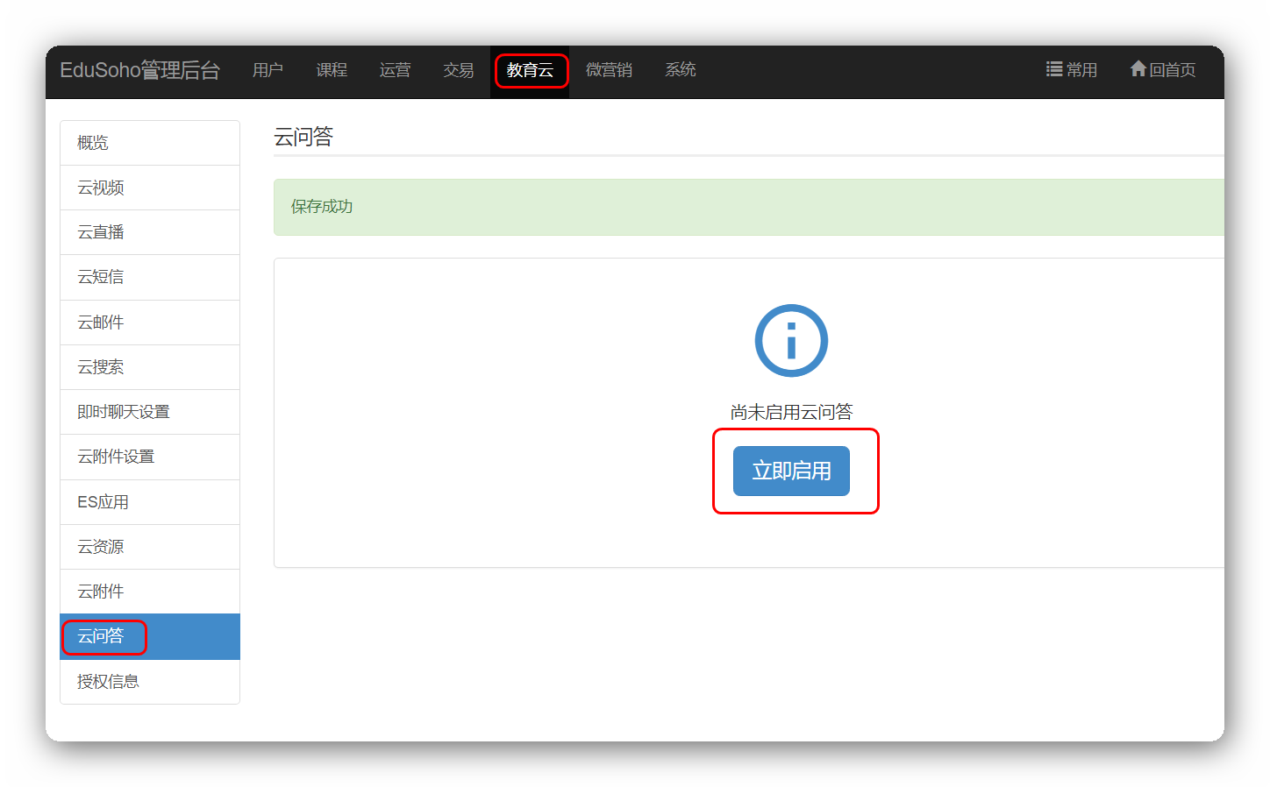This screenshot has width=1270, height=787.
Task: Open 即时聊天设置 from sidebar
Action: pyautogui.click(x=150, y=412)
